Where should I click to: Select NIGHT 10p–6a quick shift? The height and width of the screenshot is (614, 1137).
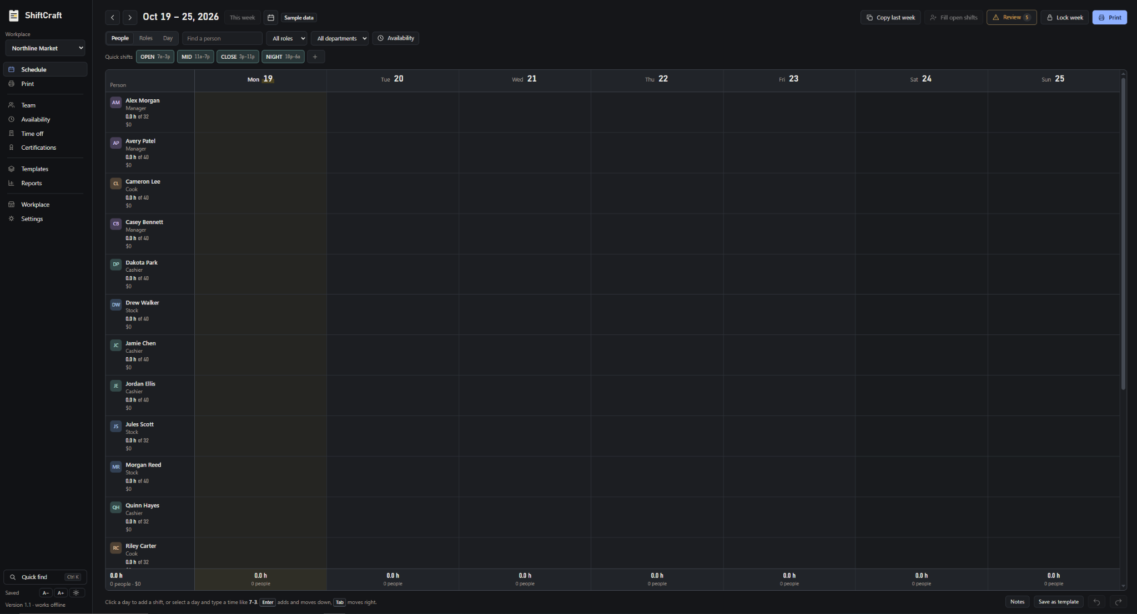(x=283, y=57)
